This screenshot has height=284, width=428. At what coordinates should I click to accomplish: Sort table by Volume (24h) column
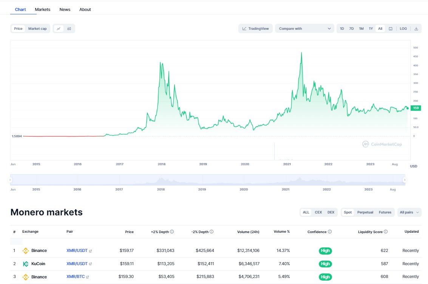[248, 232]
